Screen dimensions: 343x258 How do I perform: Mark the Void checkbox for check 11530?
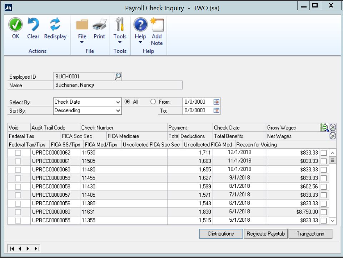19,152
